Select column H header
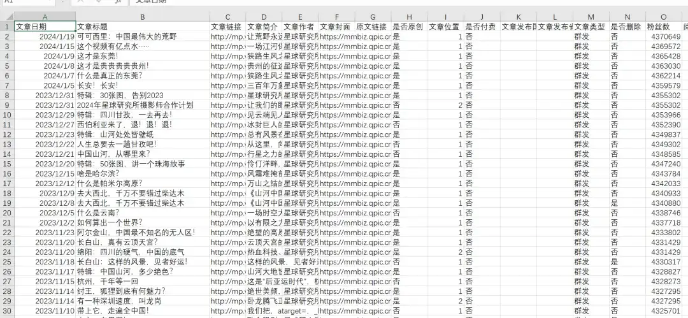 point(410,17)
